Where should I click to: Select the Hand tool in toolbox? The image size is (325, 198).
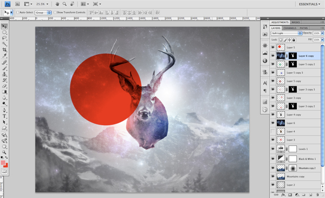click(x=4, y=146)
